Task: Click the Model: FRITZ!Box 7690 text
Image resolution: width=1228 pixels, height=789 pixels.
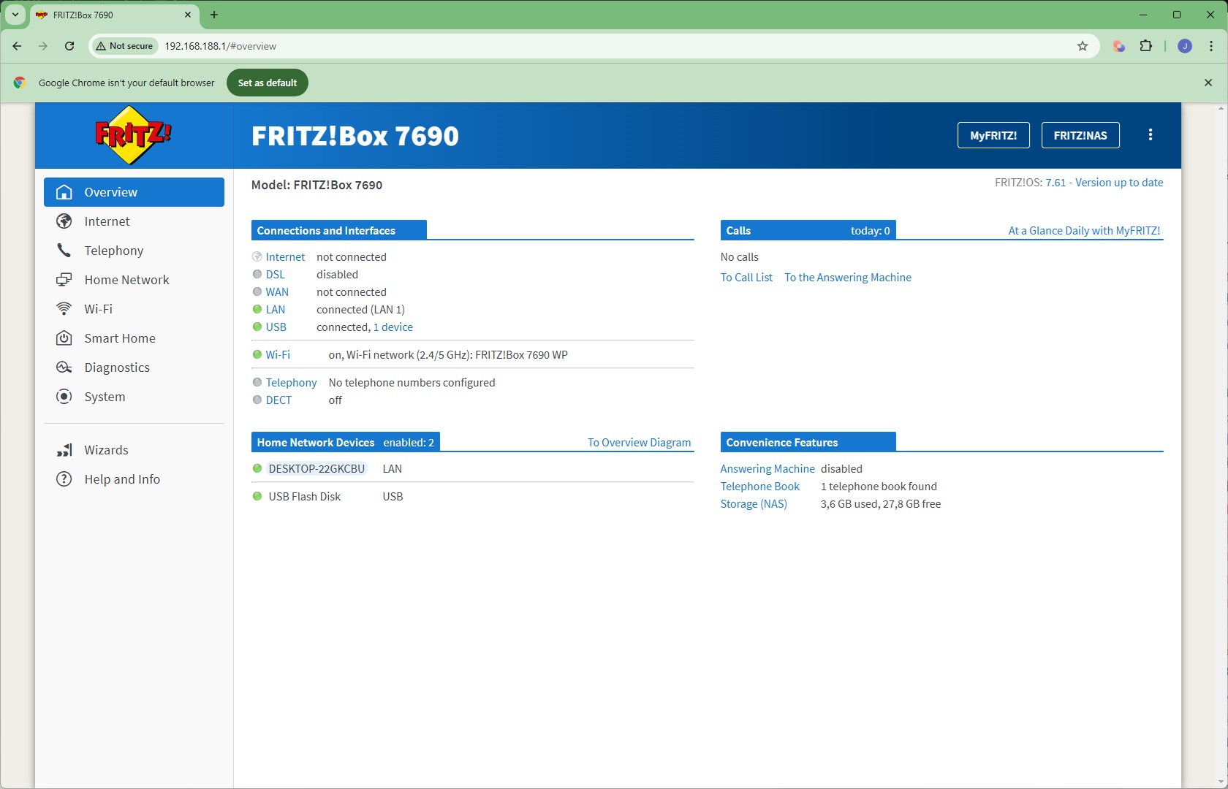Action: (x=317, y=185)
